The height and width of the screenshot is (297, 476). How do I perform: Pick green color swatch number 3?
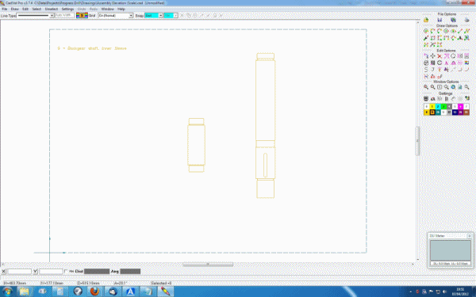click(443, 106)
